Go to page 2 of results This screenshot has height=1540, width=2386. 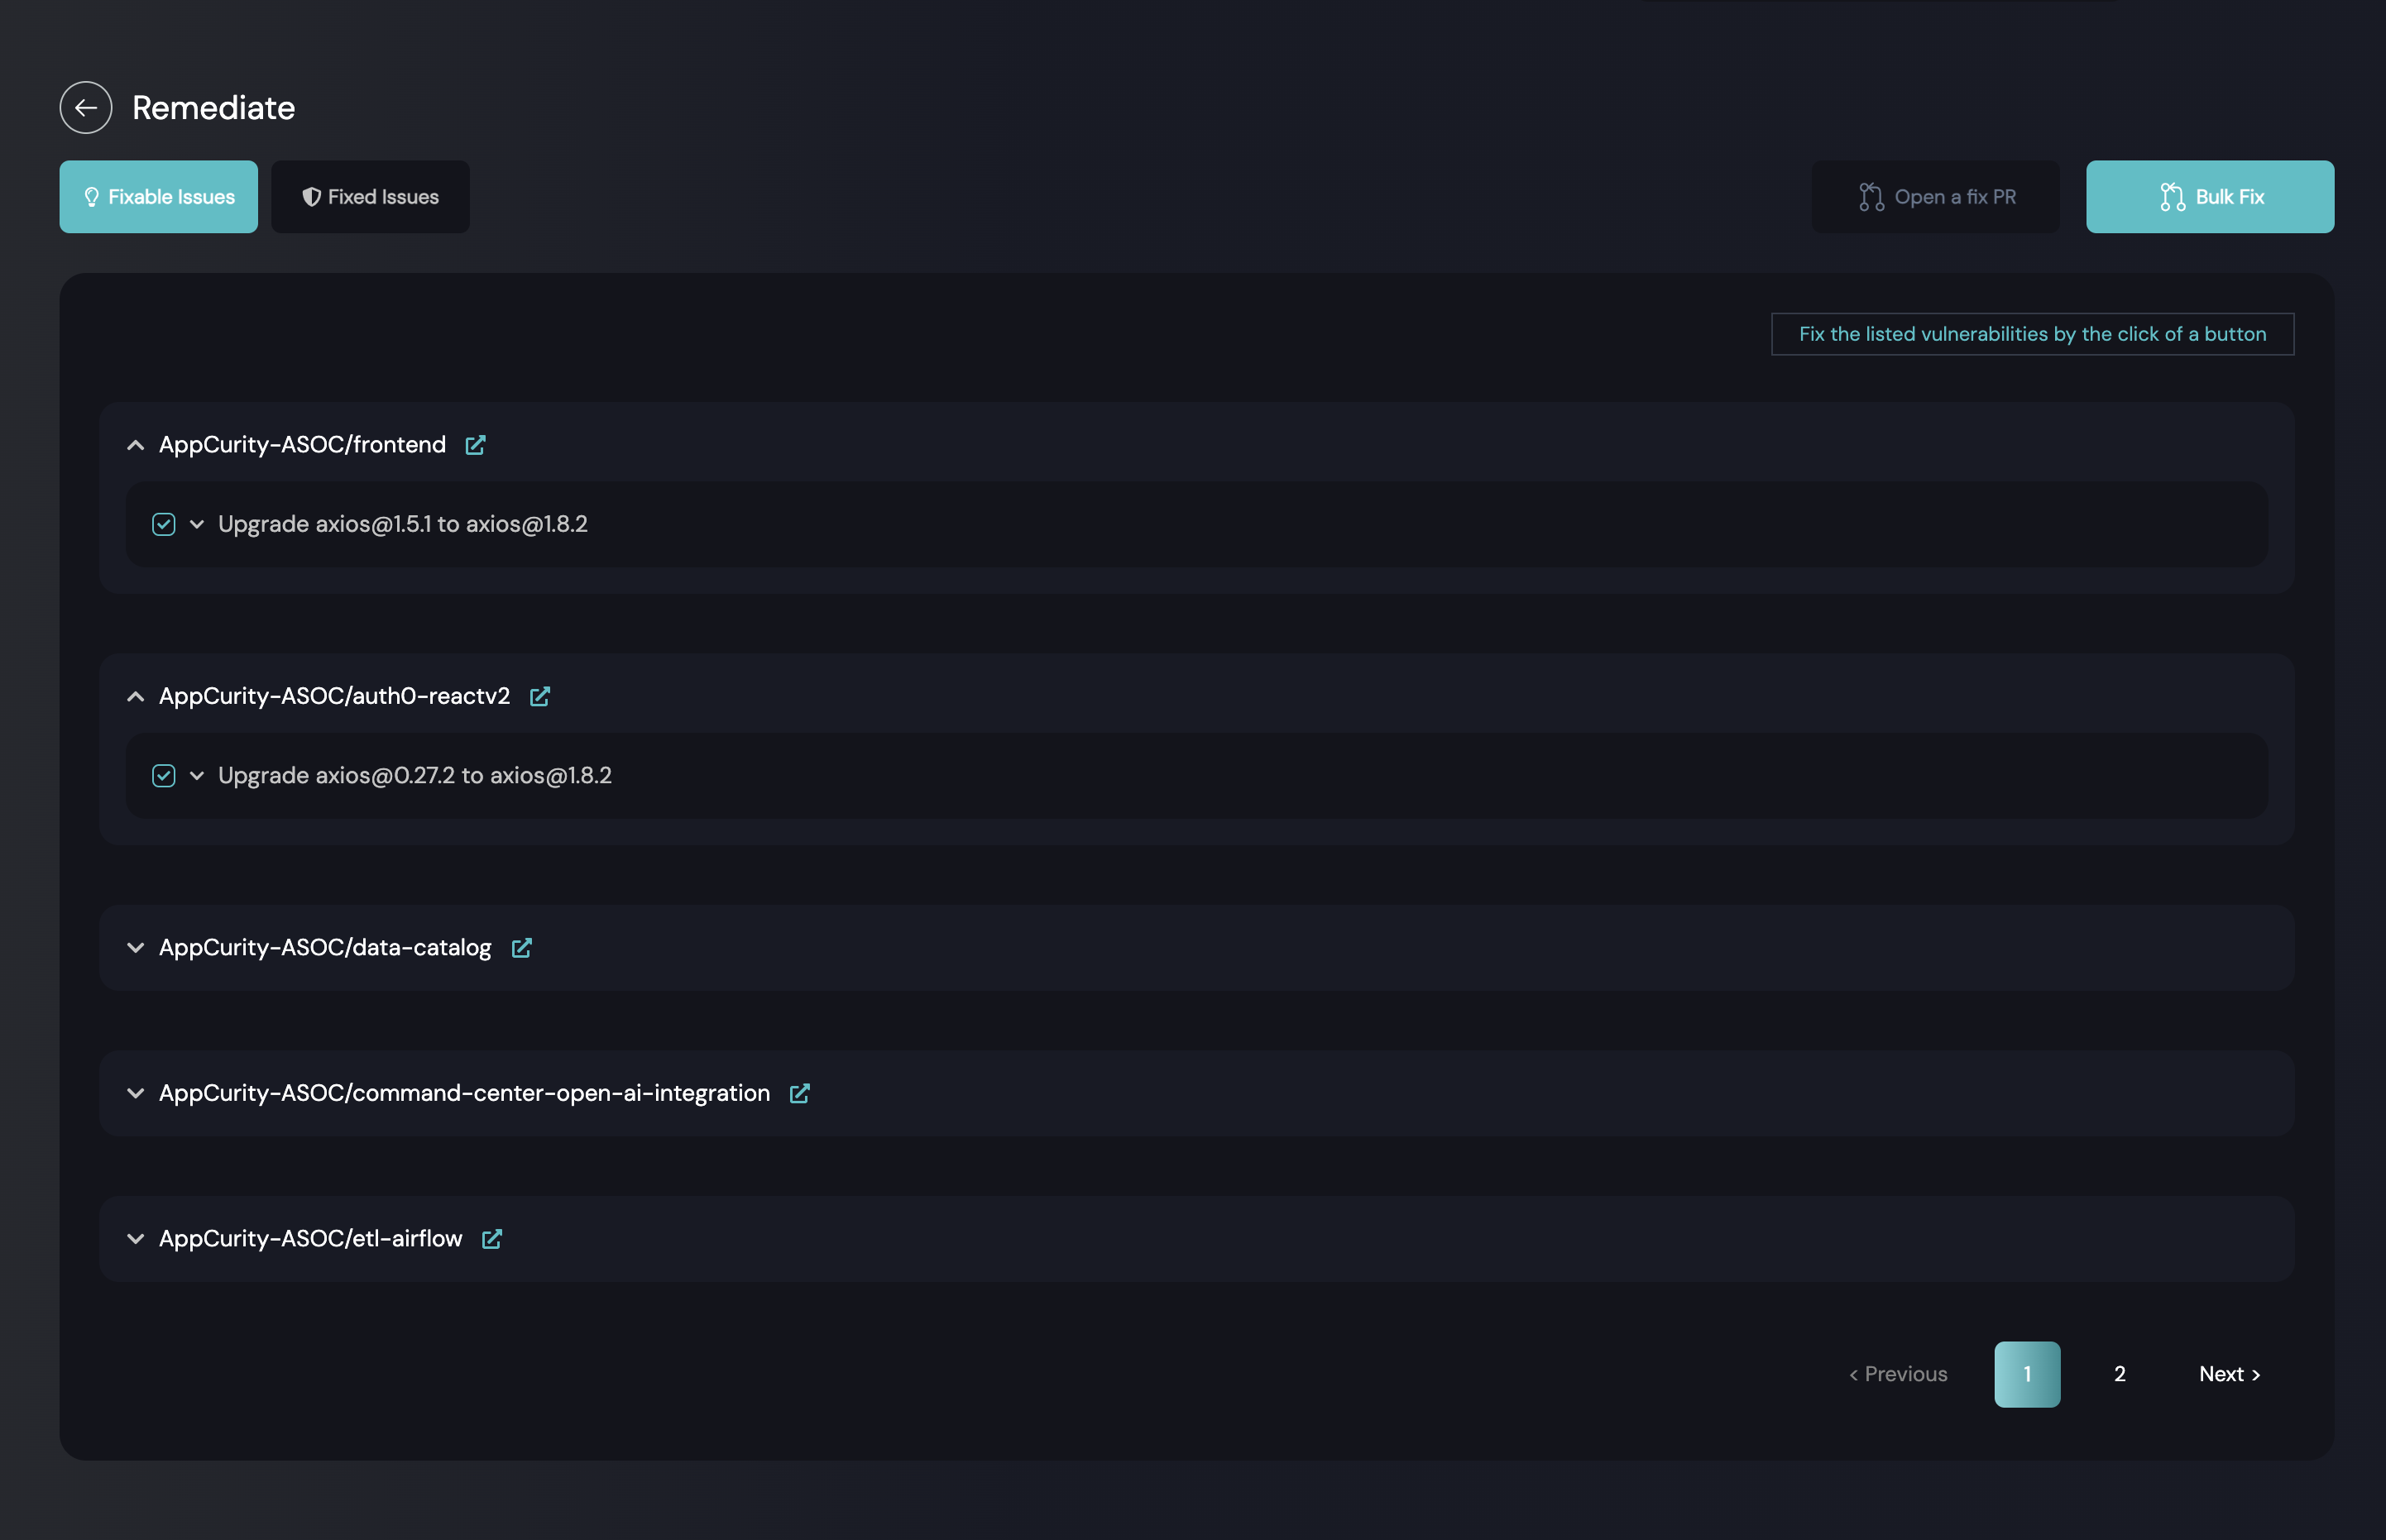coord(2119,1374)
